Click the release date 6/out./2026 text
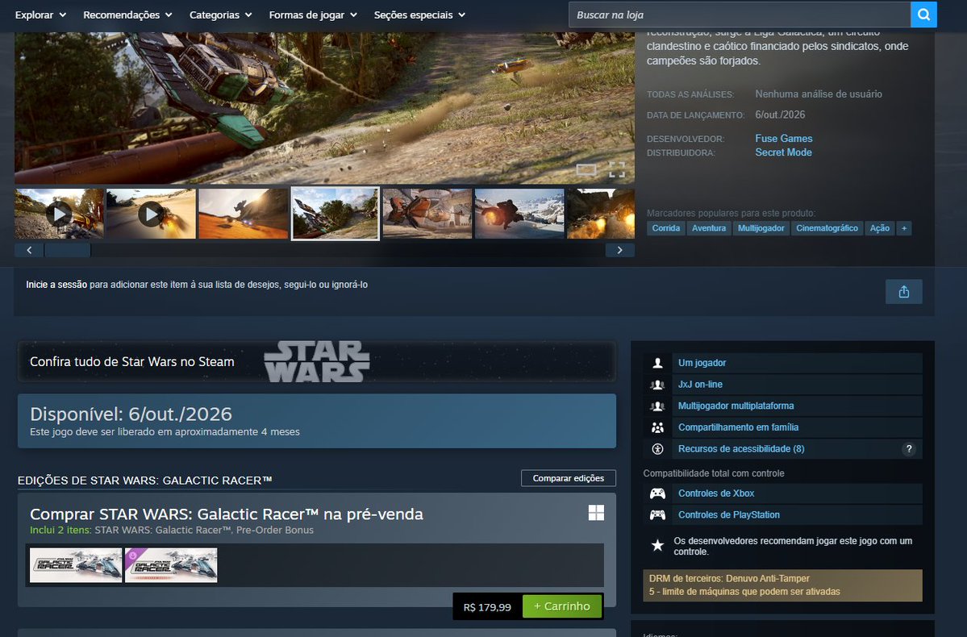Image resolution: width=967 pixels, height=637 pixels. click(780, 114)
